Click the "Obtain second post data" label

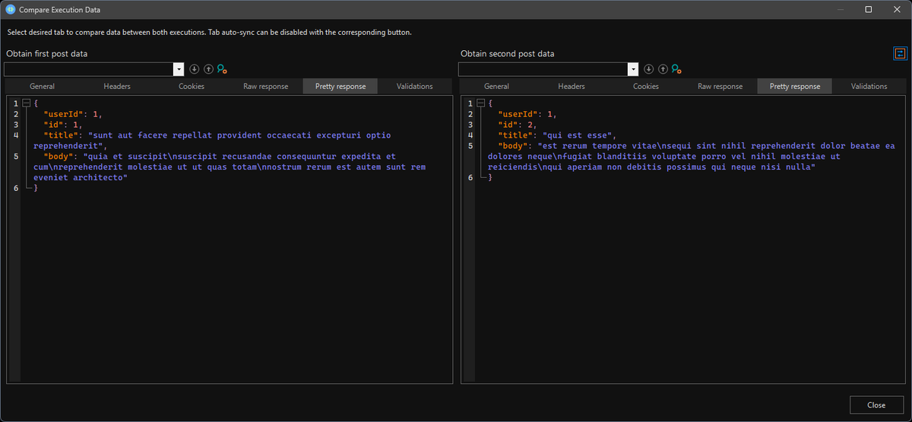508,54
